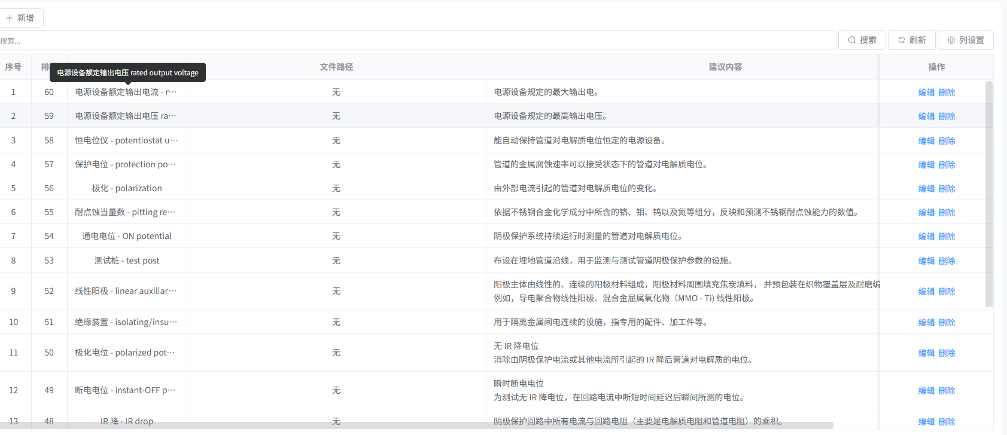The height and width of the screenshot is (435, 1007).
Task: Click the refresh icon in 刷新 button
Action: pos(901,40)
